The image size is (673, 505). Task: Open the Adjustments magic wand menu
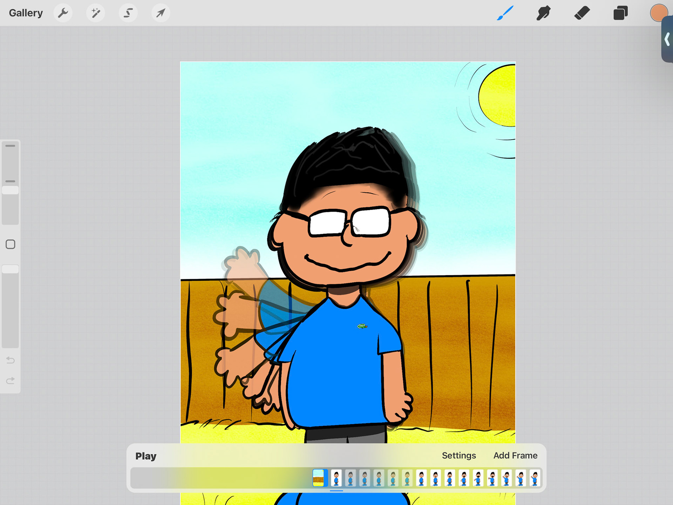(x=95, y=13)
